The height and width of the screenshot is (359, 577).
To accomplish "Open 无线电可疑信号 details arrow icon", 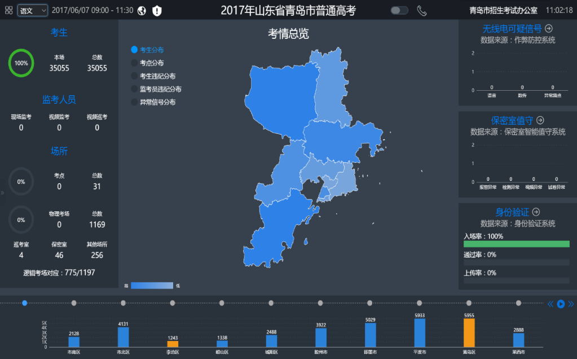I will coord(548,28).
